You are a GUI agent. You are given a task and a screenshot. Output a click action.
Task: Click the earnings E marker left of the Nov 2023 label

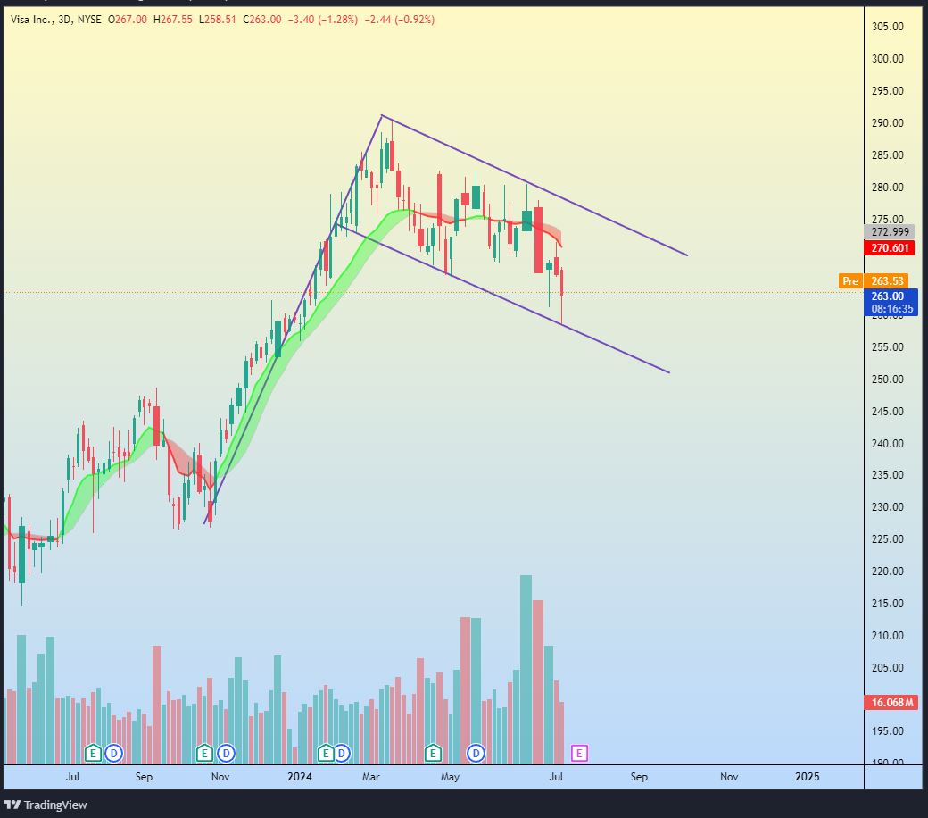click(x=204, y=754)
